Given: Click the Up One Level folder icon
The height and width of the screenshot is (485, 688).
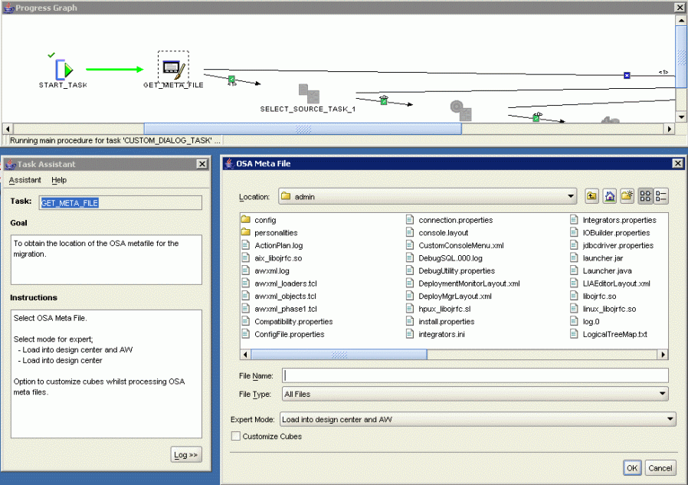Looking at the screenshot, I should tap(591, 196).
